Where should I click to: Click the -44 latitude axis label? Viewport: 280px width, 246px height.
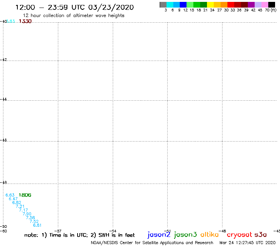(x=3, y=99)
